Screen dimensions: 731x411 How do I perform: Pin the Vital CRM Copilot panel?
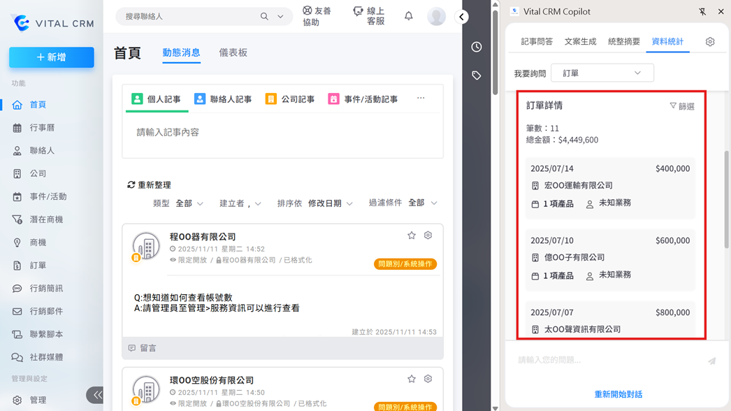tap(702, 12)
